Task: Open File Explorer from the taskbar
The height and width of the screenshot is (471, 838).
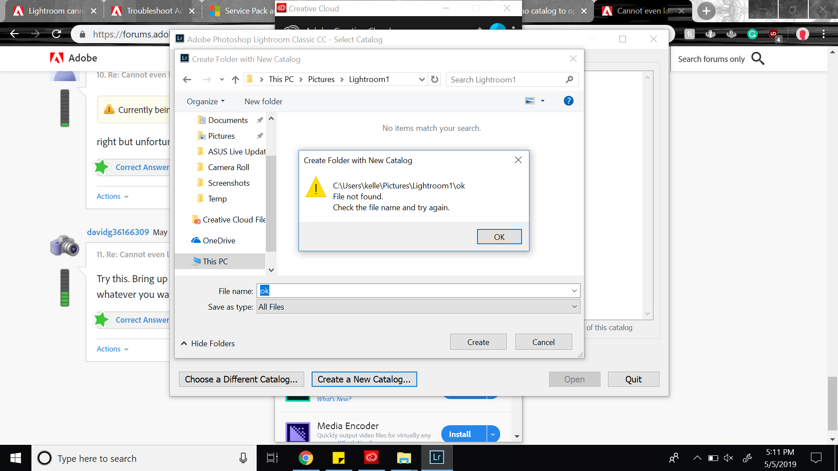Action: click(404, 458)
